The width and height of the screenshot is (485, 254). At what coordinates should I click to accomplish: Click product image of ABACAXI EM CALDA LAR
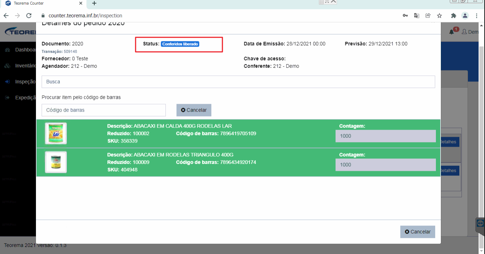pyautogui.click(x=56, y=133)
